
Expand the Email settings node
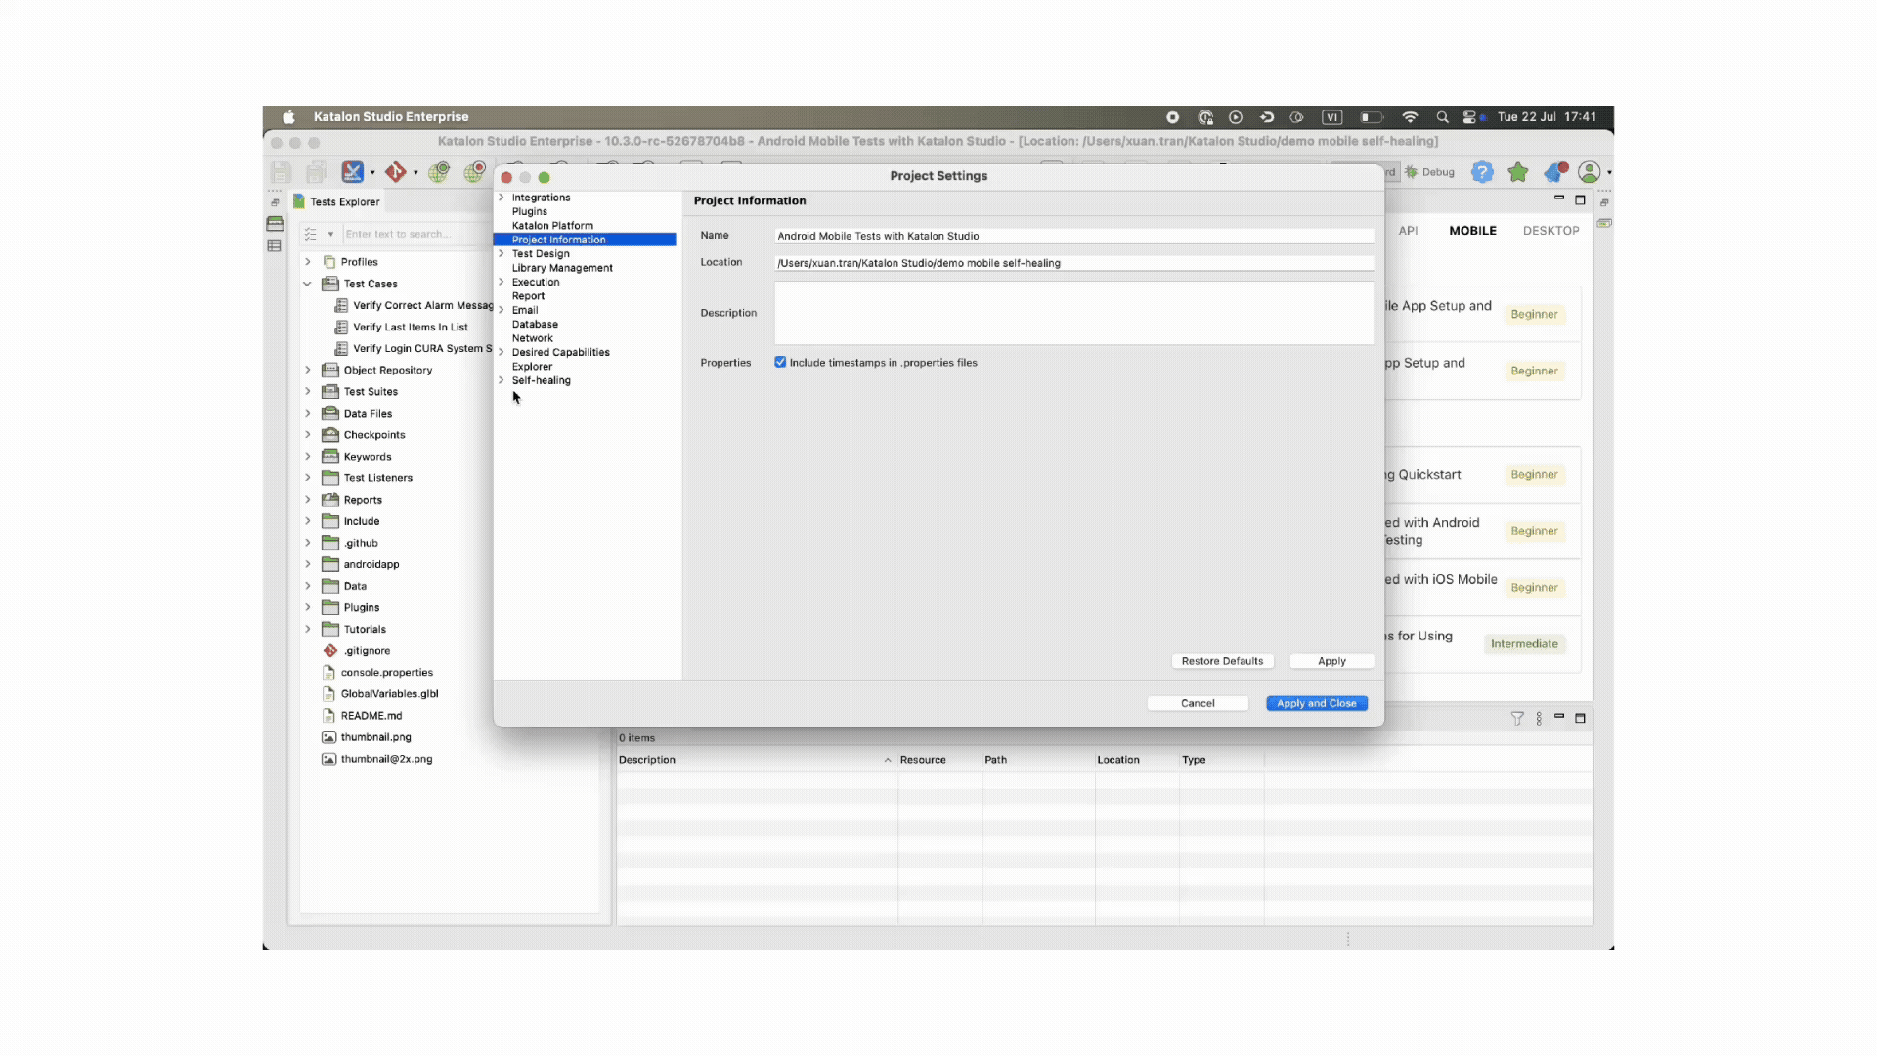pos(502,311)
